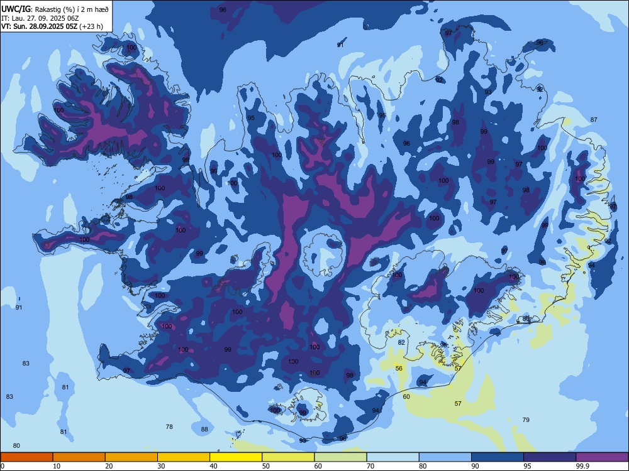
Task: Click the map humidity value '78'
Action: pos(169,427)
